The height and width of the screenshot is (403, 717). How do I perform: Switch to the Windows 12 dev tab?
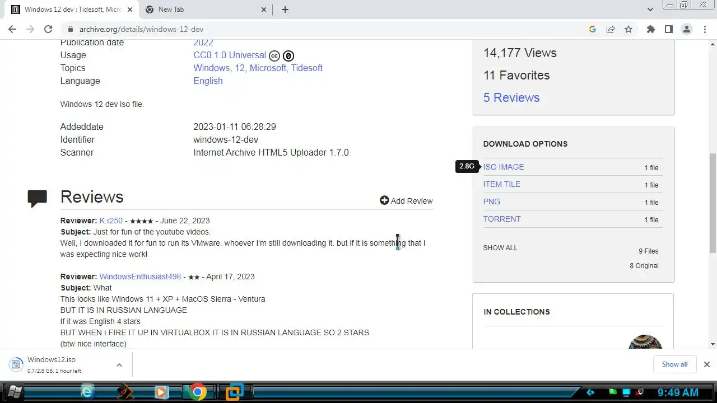[72, 10]
